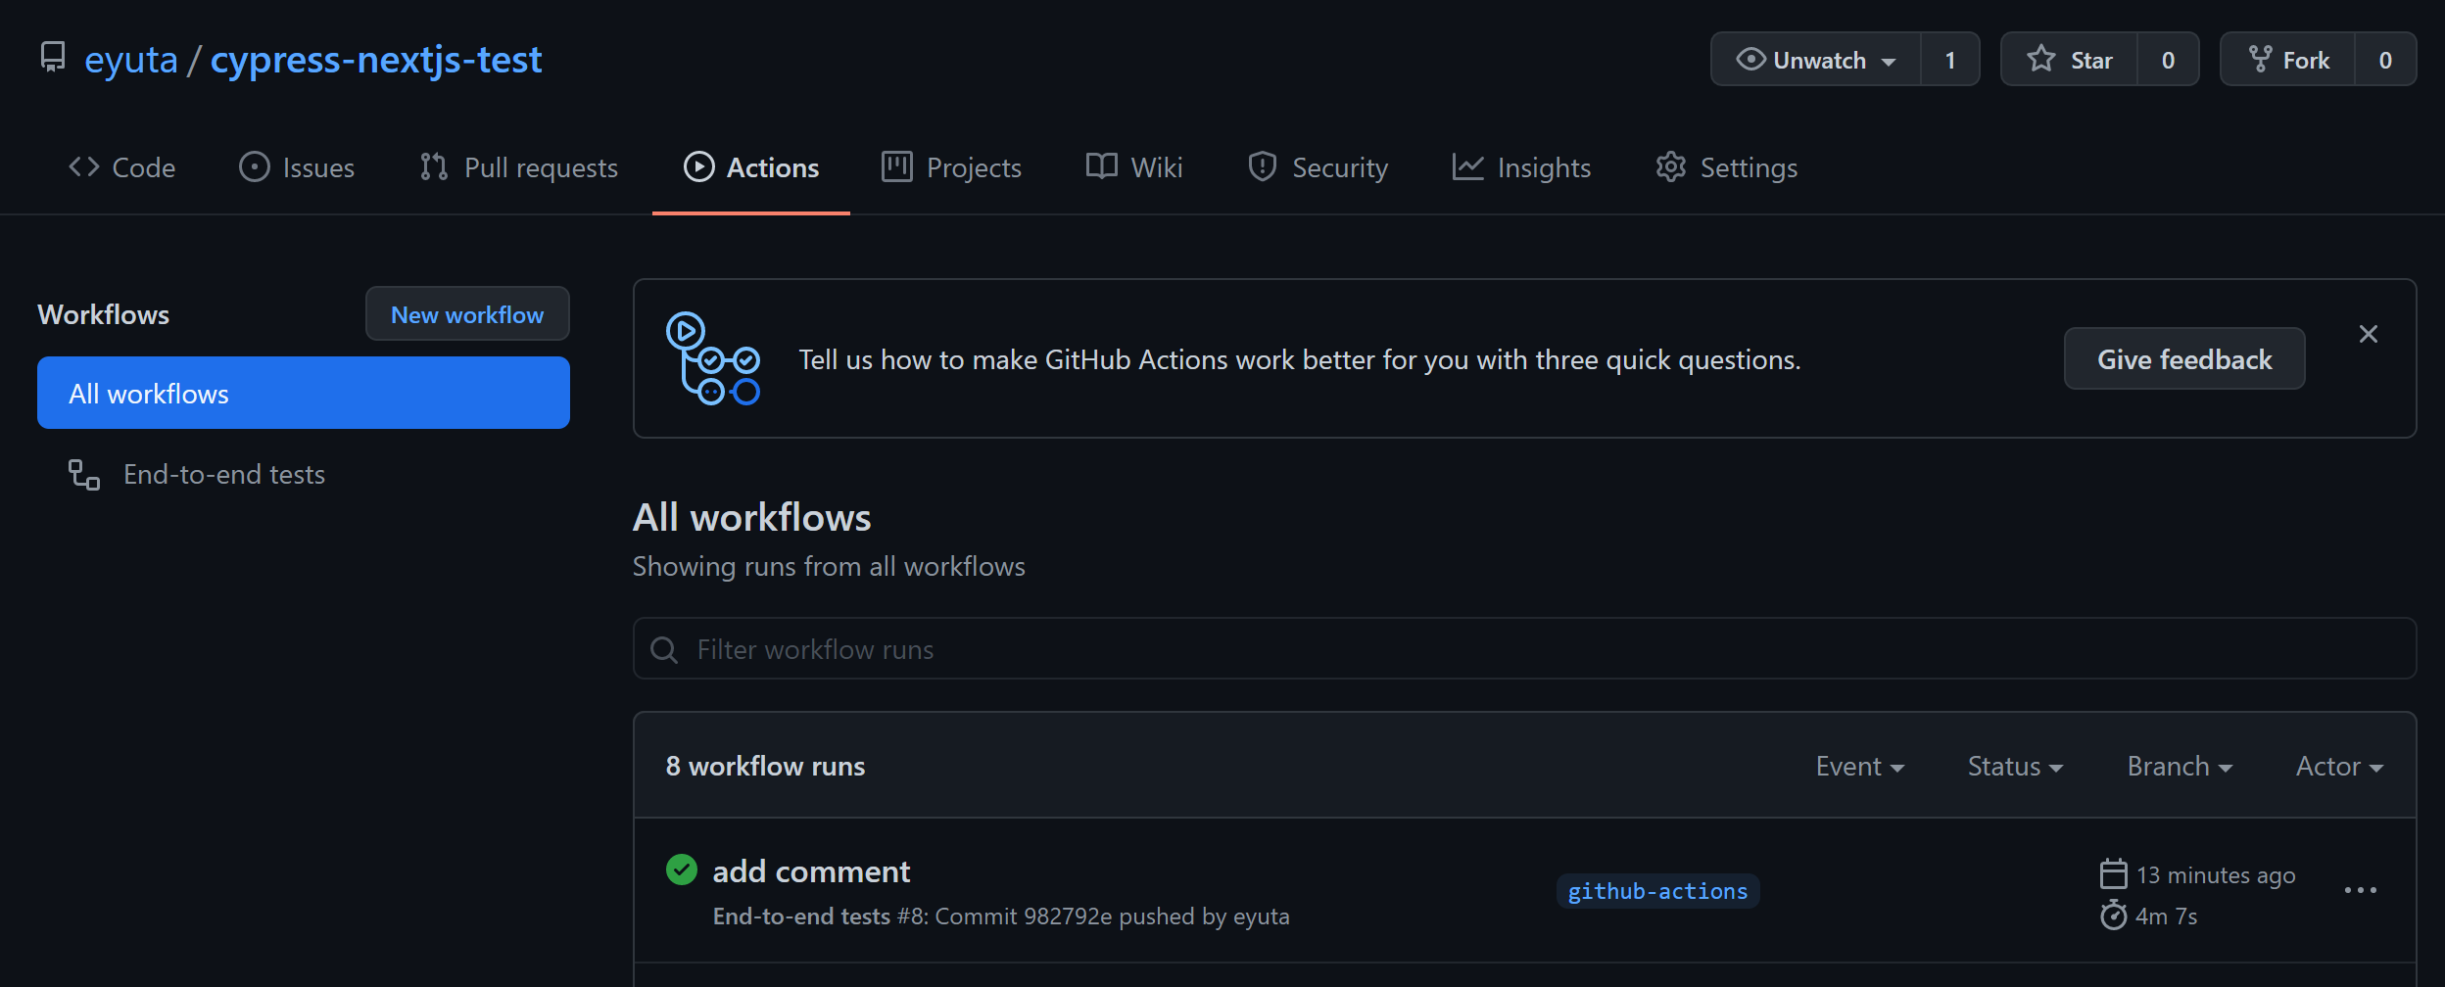This screenshot has height=987, width=2445.
Task: Click the repository book icon
Action: (53, 58)
